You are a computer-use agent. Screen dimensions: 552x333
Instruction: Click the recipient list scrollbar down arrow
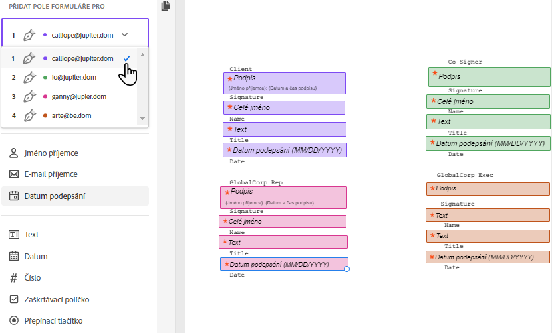pyautogui.click(x=142, y=119)
